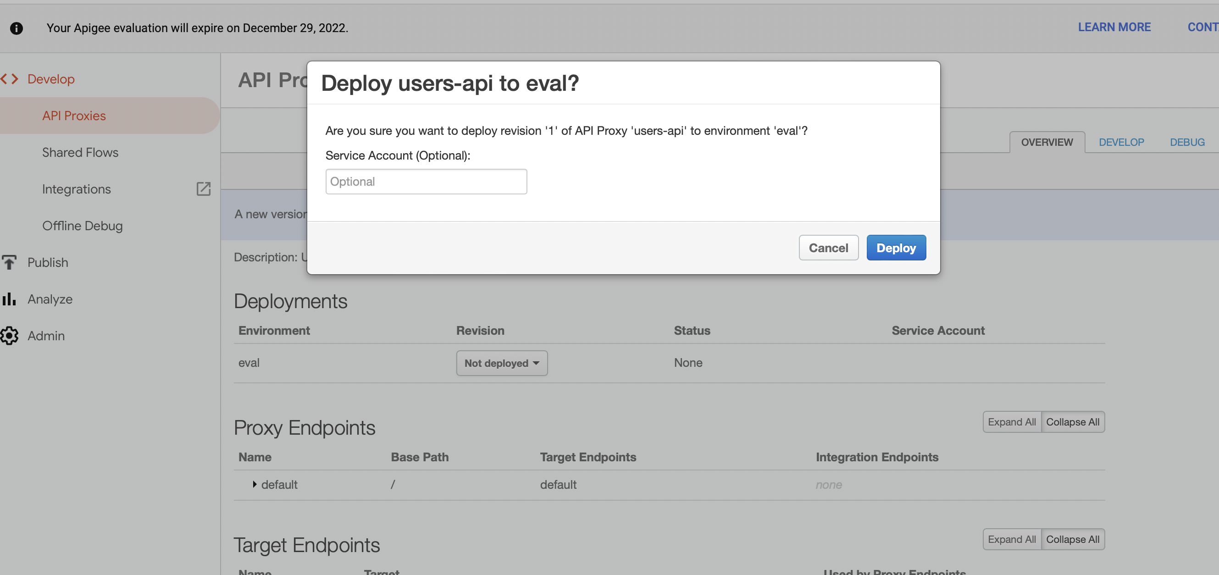Click the Service Account Optional input field
The height and width of the screenshot is (575, 1219).
pos(426,181)
